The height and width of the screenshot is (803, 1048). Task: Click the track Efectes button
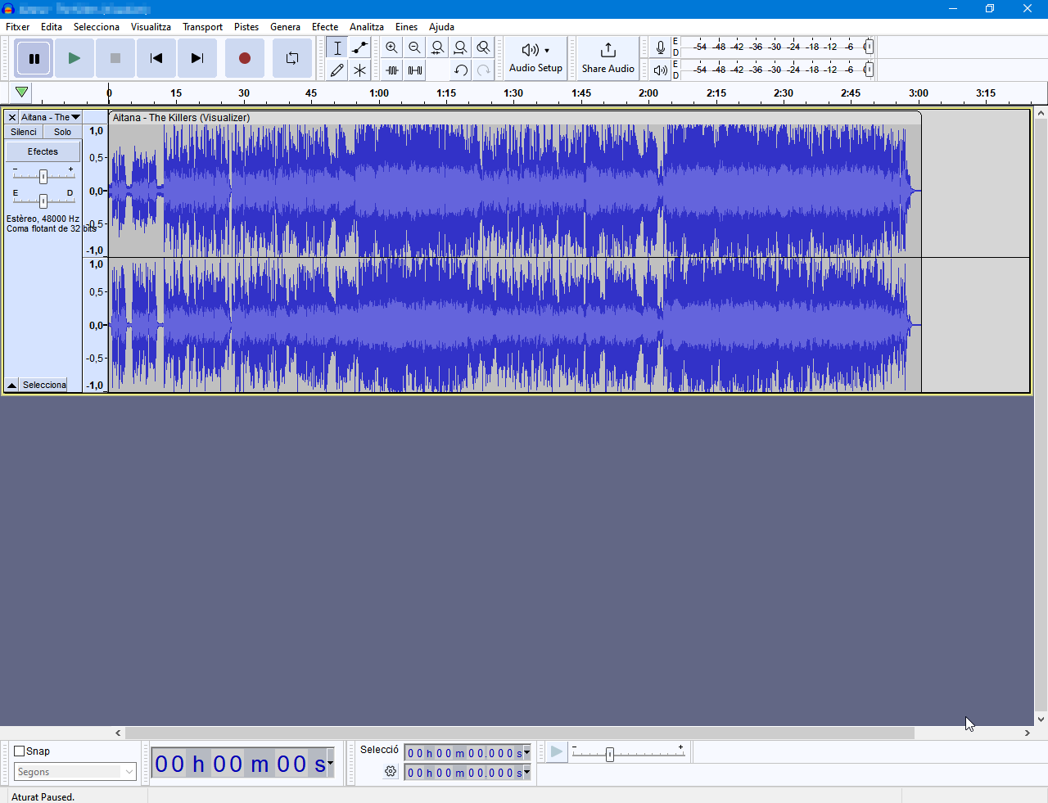(x=43, y=151)
